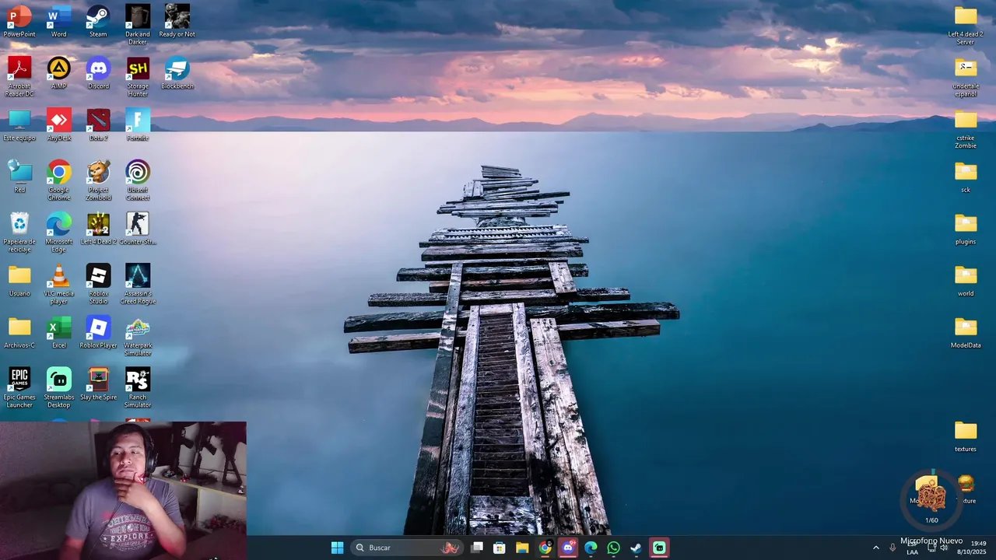Select the Streamlabs Desktop shortcut icon
The image size is (996, 560).
pos(59,388)
